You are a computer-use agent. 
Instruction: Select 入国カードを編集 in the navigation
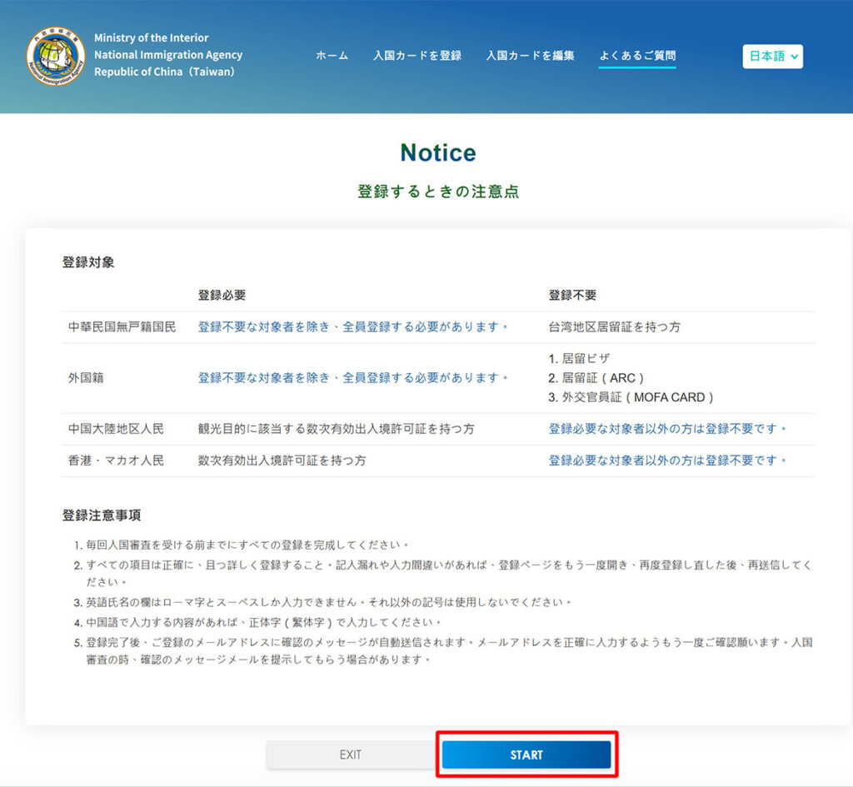(x=530, y=56)
